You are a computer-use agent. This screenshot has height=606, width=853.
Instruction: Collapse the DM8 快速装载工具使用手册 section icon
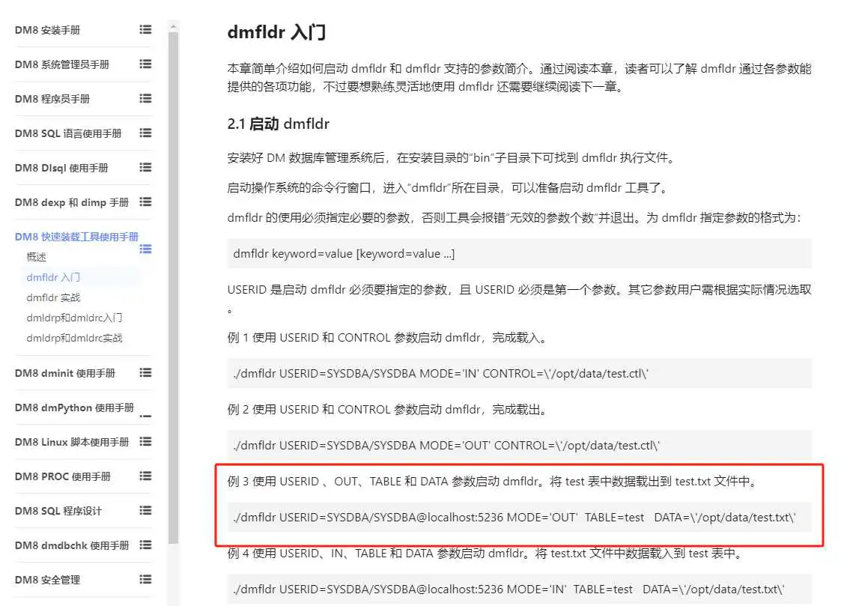[x=145, y=249]
